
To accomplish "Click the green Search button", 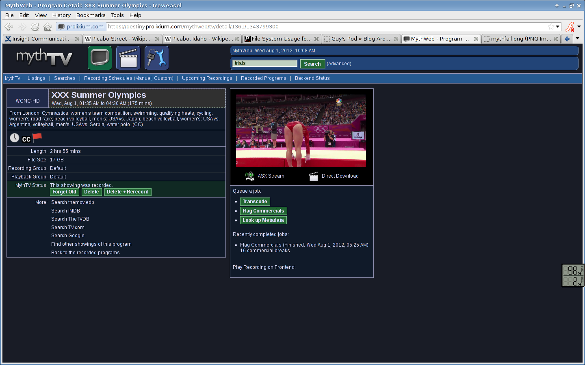I will pyautogui.click(x=312, y=64).
